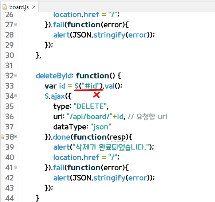Collapse the fail callback fold at line 41
Image resolution: width=215 pixels, height=202 pixels.
pos(16,167)
